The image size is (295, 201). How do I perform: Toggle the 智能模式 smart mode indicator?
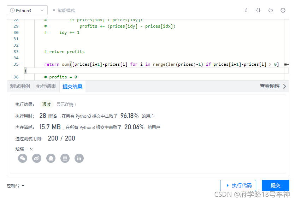[x=64, y=11]
